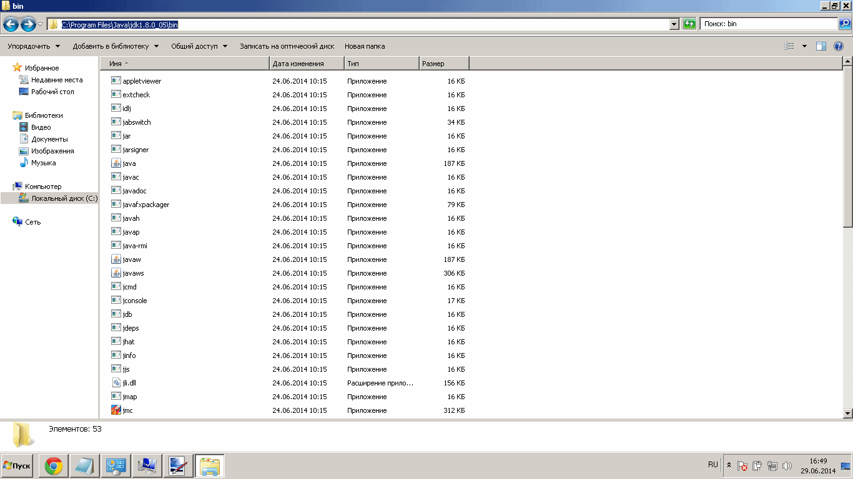This screenshot has width=853, height=479.
Task: Click the green Refresh button beside address bar
Action: point(689,24)
